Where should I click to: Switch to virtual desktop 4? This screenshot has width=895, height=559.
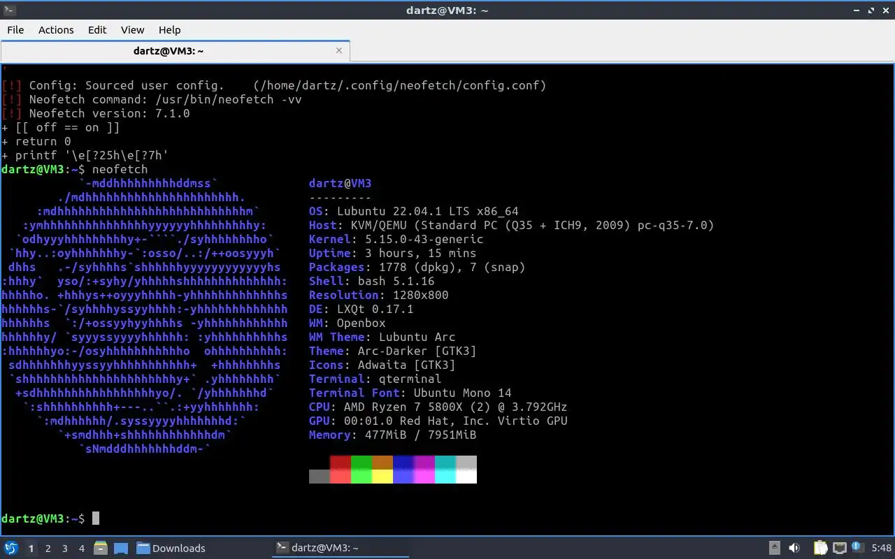point(81,549)
